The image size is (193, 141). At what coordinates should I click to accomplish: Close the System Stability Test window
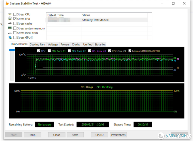184,3
